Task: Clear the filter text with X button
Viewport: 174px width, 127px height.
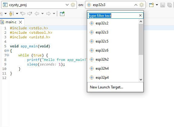Action: pos(140,15)
